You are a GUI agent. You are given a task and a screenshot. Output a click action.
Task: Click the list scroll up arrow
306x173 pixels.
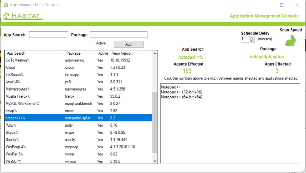point(155,53)
